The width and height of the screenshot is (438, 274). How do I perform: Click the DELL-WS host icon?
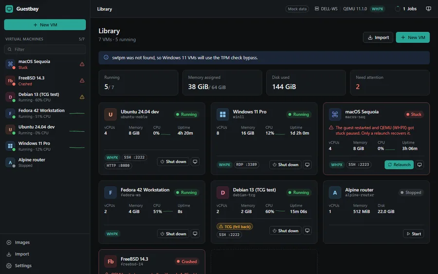tap(317, 9)
